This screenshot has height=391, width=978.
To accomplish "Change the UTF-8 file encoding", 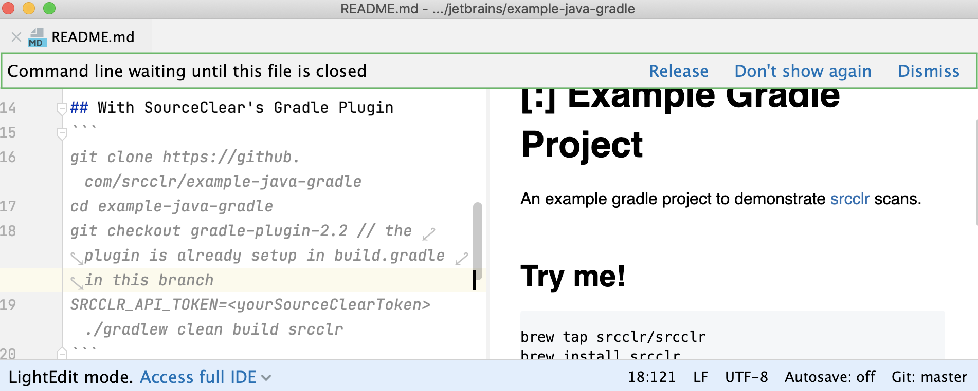I will coord(746,377).
